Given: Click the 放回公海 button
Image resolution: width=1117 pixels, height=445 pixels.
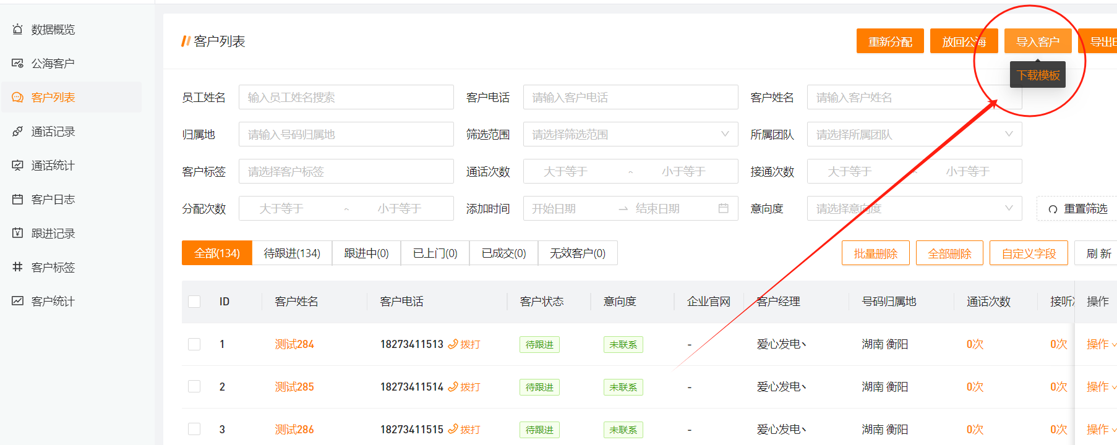Looking at the screenshot, I should coord(964,41).
